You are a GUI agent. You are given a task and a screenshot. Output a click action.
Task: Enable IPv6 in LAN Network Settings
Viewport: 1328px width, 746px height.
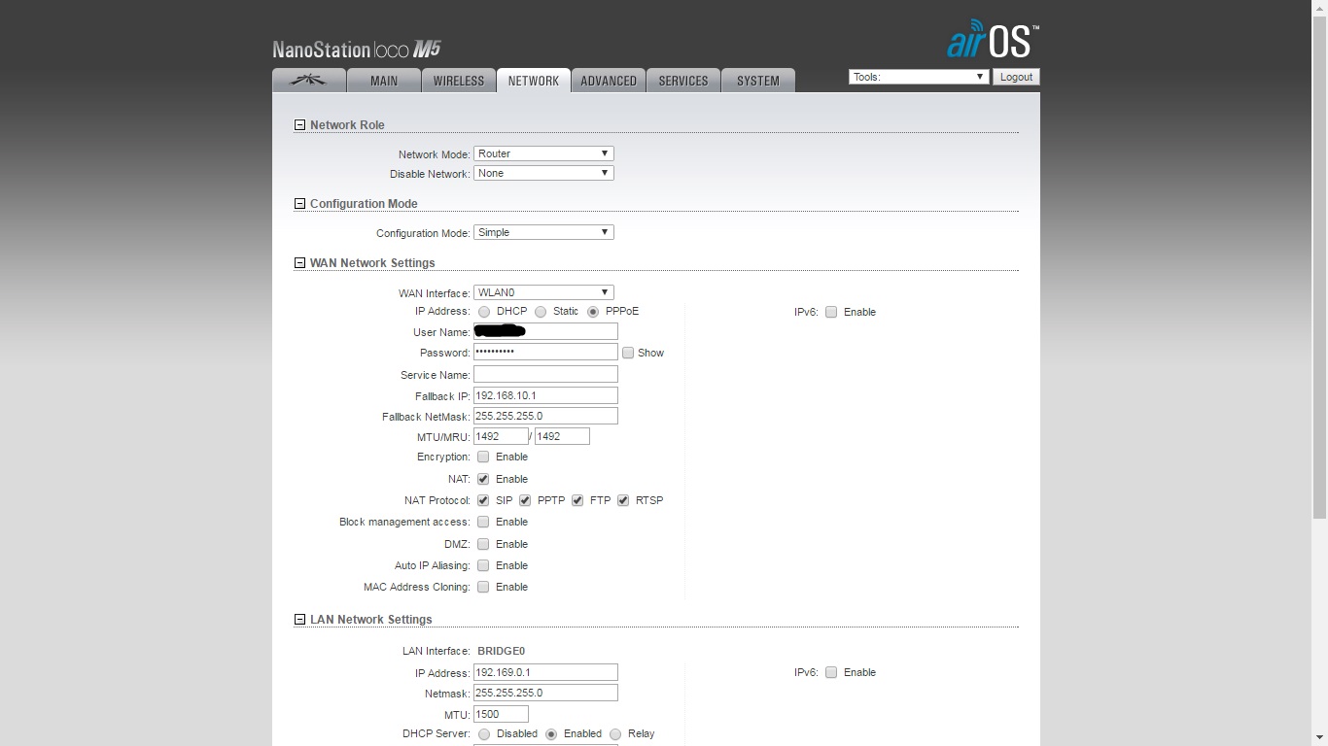[831, 672]
